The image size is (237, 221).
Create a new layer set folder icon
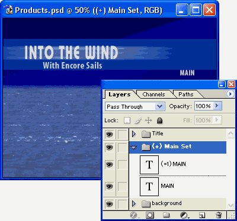pos(166,215)
